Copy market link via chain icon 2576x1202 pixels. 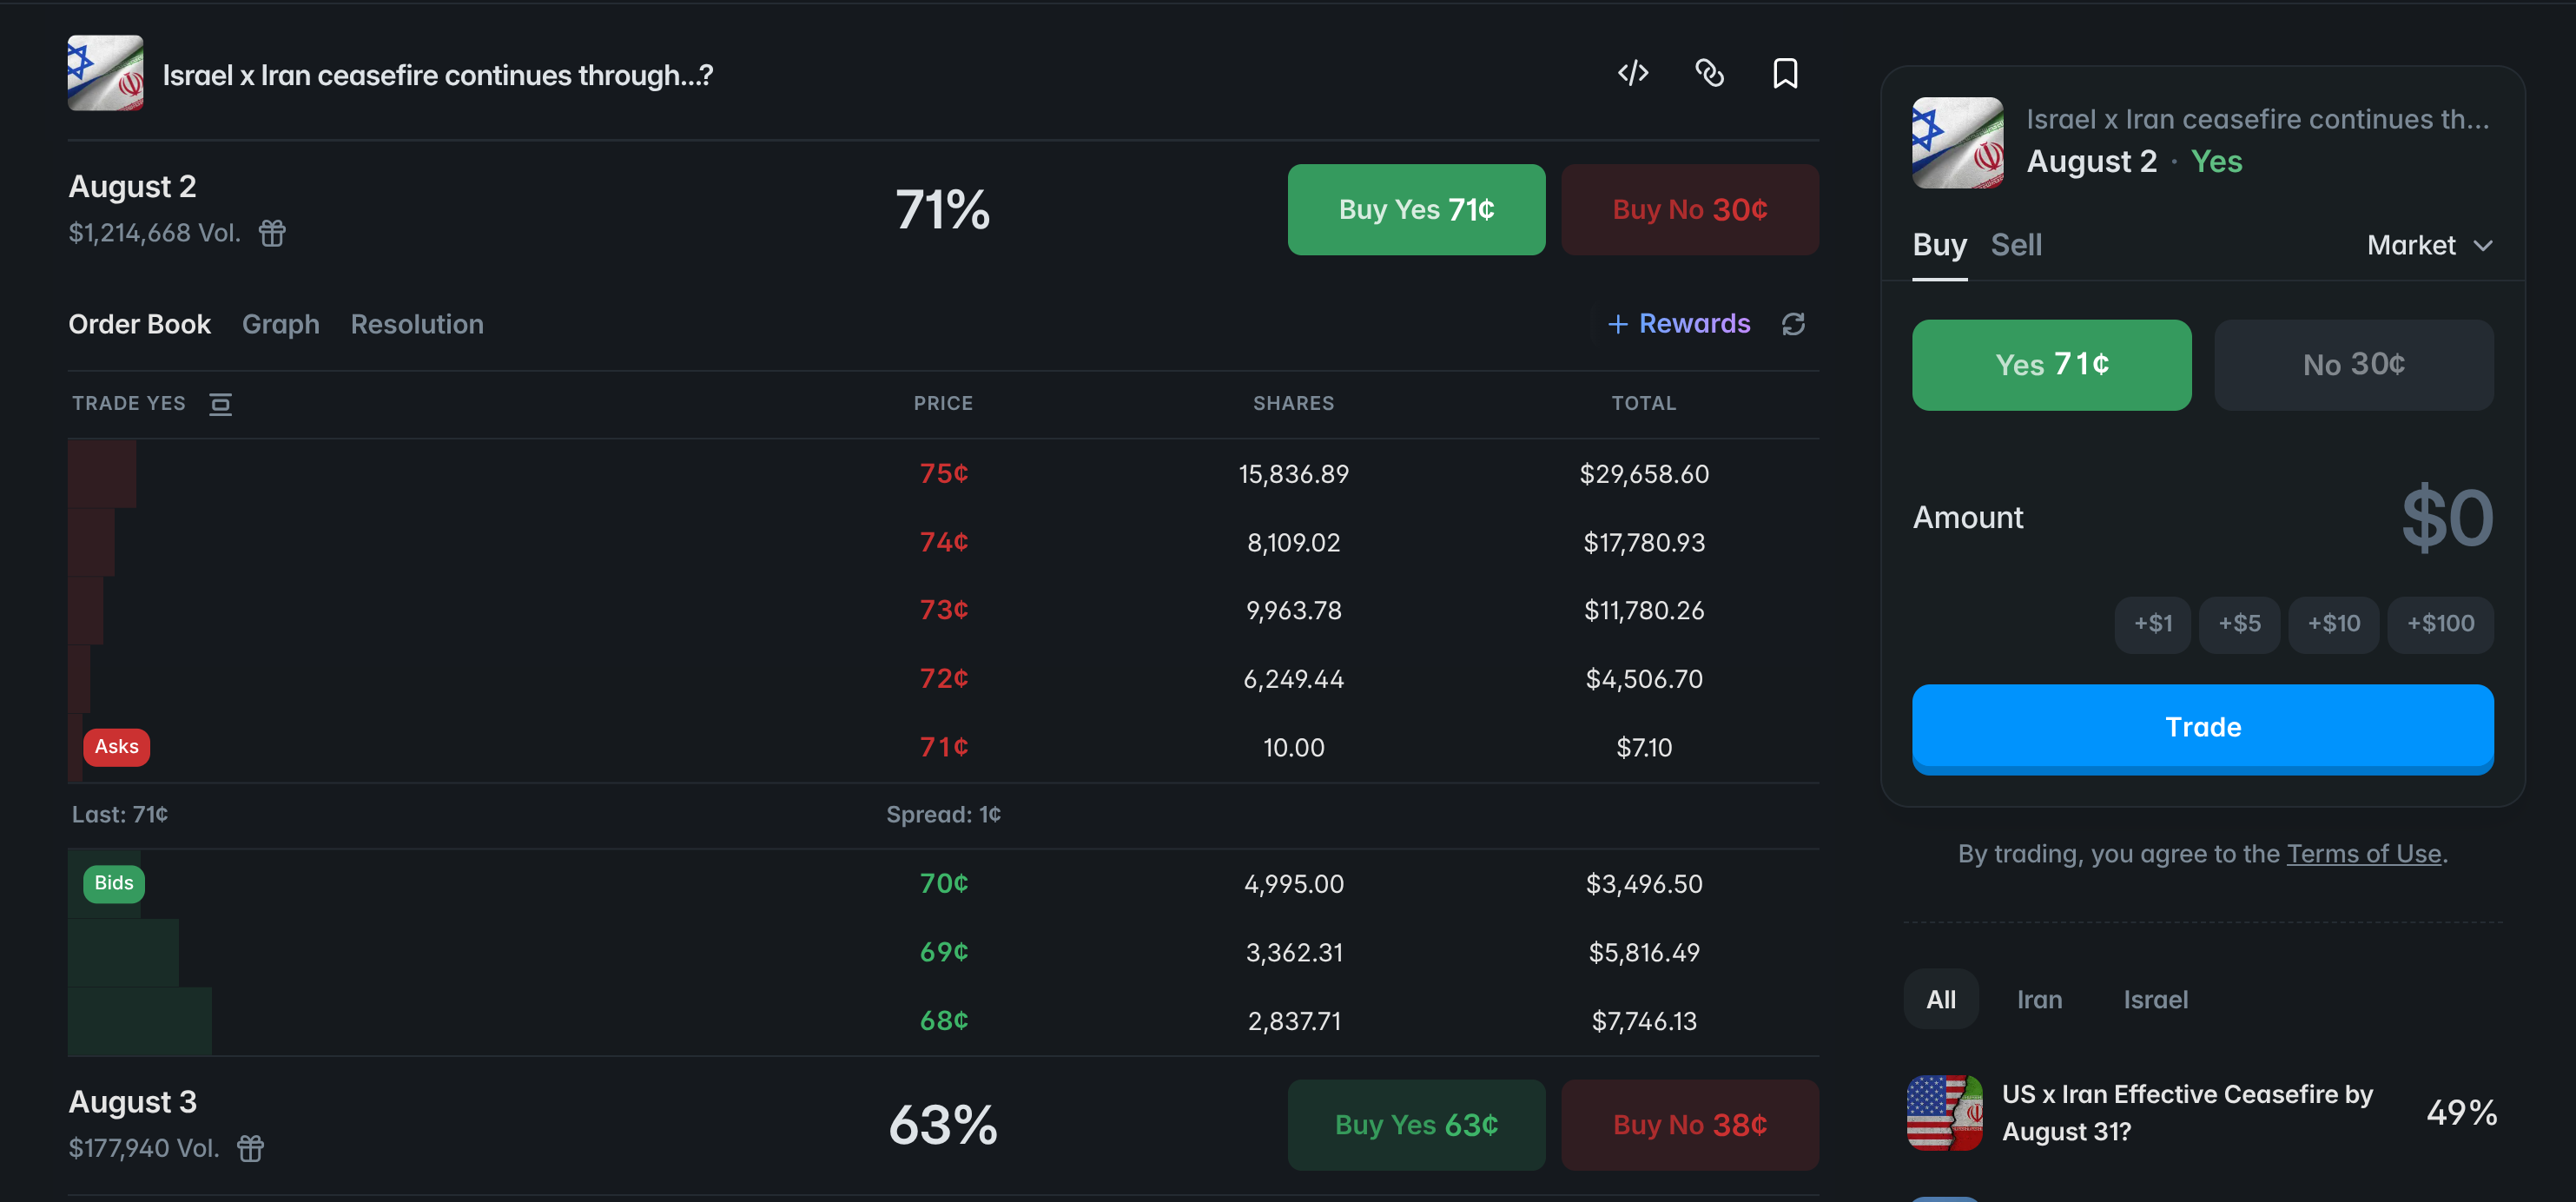tap(1709, 73)
